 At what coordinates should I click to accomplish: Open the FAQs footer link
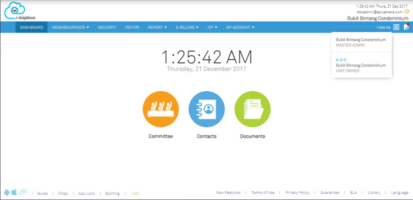63,193
